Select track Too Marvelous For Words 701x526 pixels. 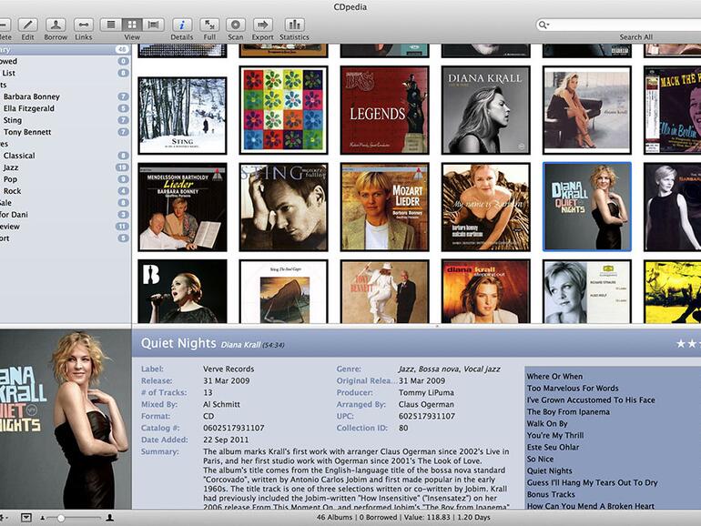(573, 388)
